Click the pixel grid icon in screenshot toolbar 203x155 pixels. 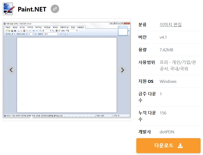click(57, 31)
